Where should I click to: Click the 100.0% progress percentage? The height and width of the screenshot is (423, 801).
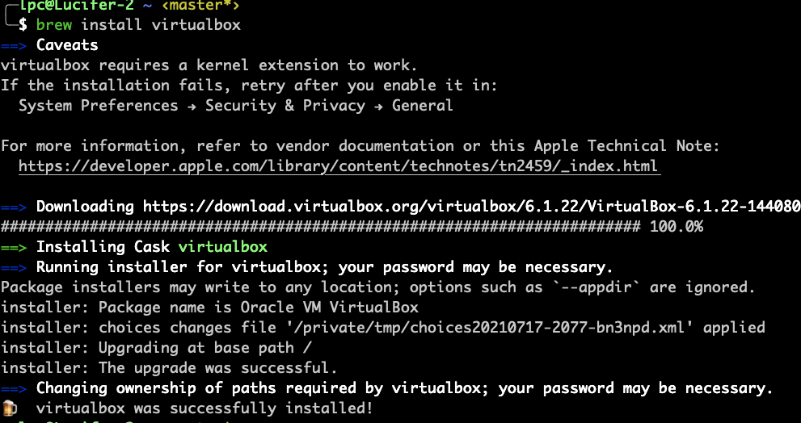677,227
